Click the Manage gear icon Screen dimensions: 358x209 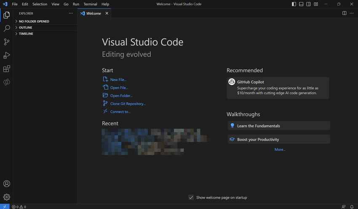tap(6, 197)
